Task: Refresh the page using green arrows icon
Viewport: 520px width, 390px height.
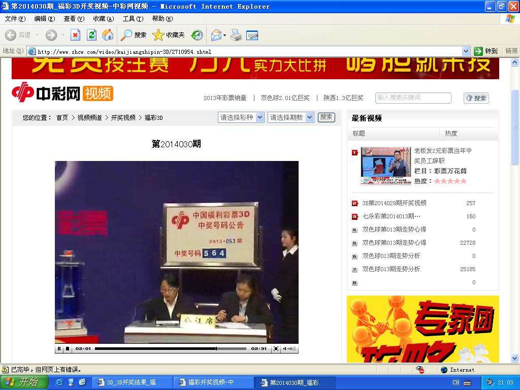Action: click(91, 35)
